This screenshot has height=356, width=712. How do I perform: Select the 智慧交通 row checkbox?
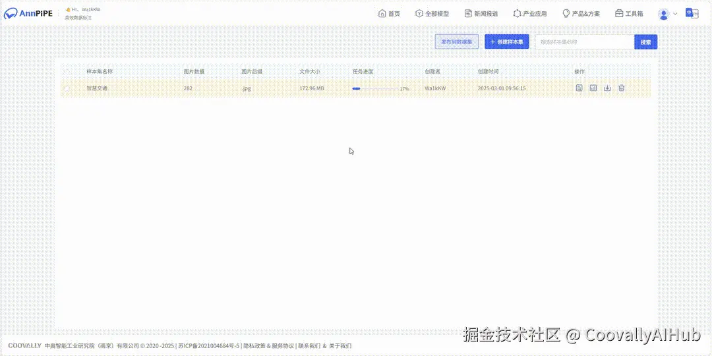(67, 88)
